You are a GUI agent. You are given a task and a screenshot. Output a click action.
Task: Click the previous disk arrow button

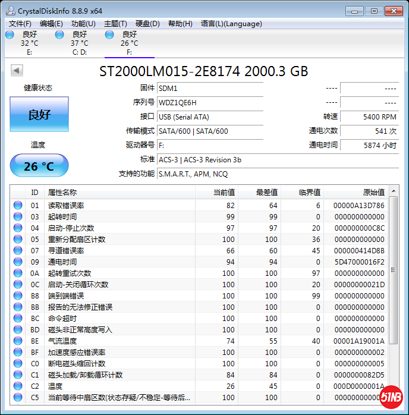tap(17, 71)
